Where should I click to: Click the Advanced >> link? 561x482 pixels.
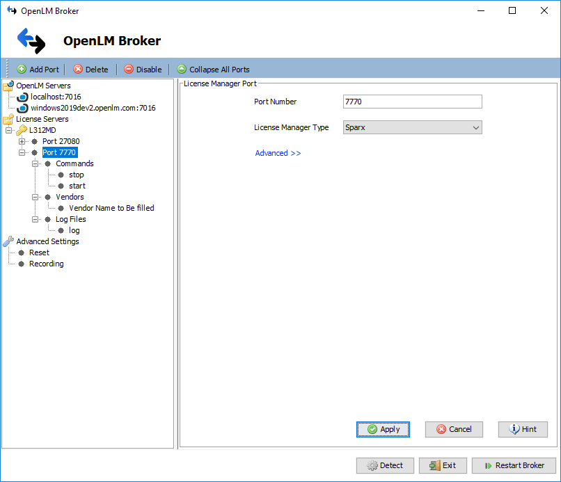[x=278, y=152]
